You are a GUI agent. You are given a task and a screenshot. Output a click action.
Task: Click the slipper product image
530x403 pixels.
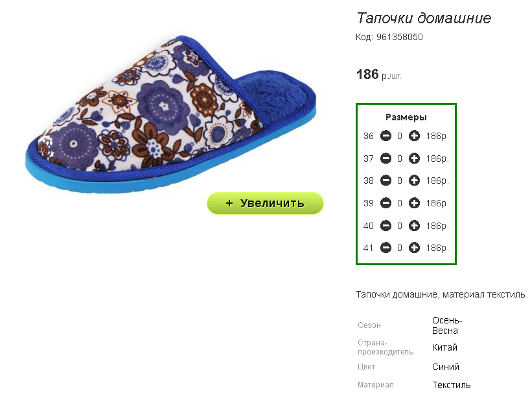click(170, 114)
